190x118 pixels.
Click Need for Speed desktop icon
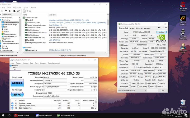(x=183, y=20)
